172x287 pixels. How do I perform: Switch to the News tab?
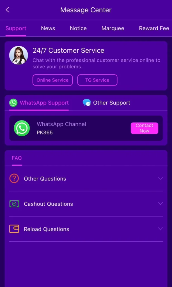coord(48,28)
